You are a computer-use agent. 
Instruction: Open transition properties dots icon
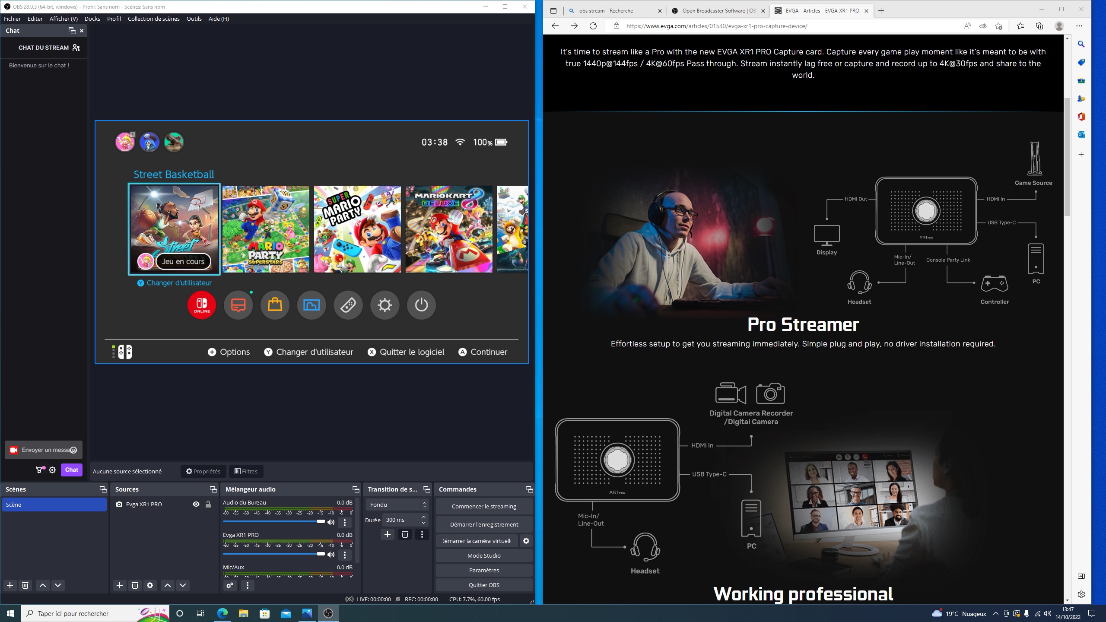tap(422, 534)
